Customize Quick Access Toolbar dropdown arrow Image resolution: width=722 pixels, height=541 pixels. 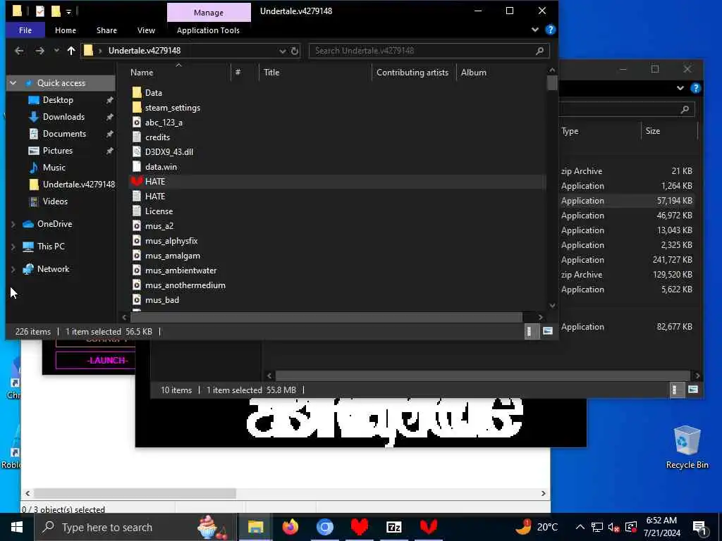(x=68, y=12)
